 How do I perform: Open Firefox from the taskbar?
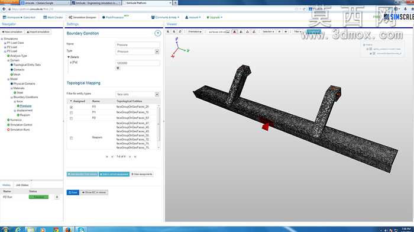point(68,230)
